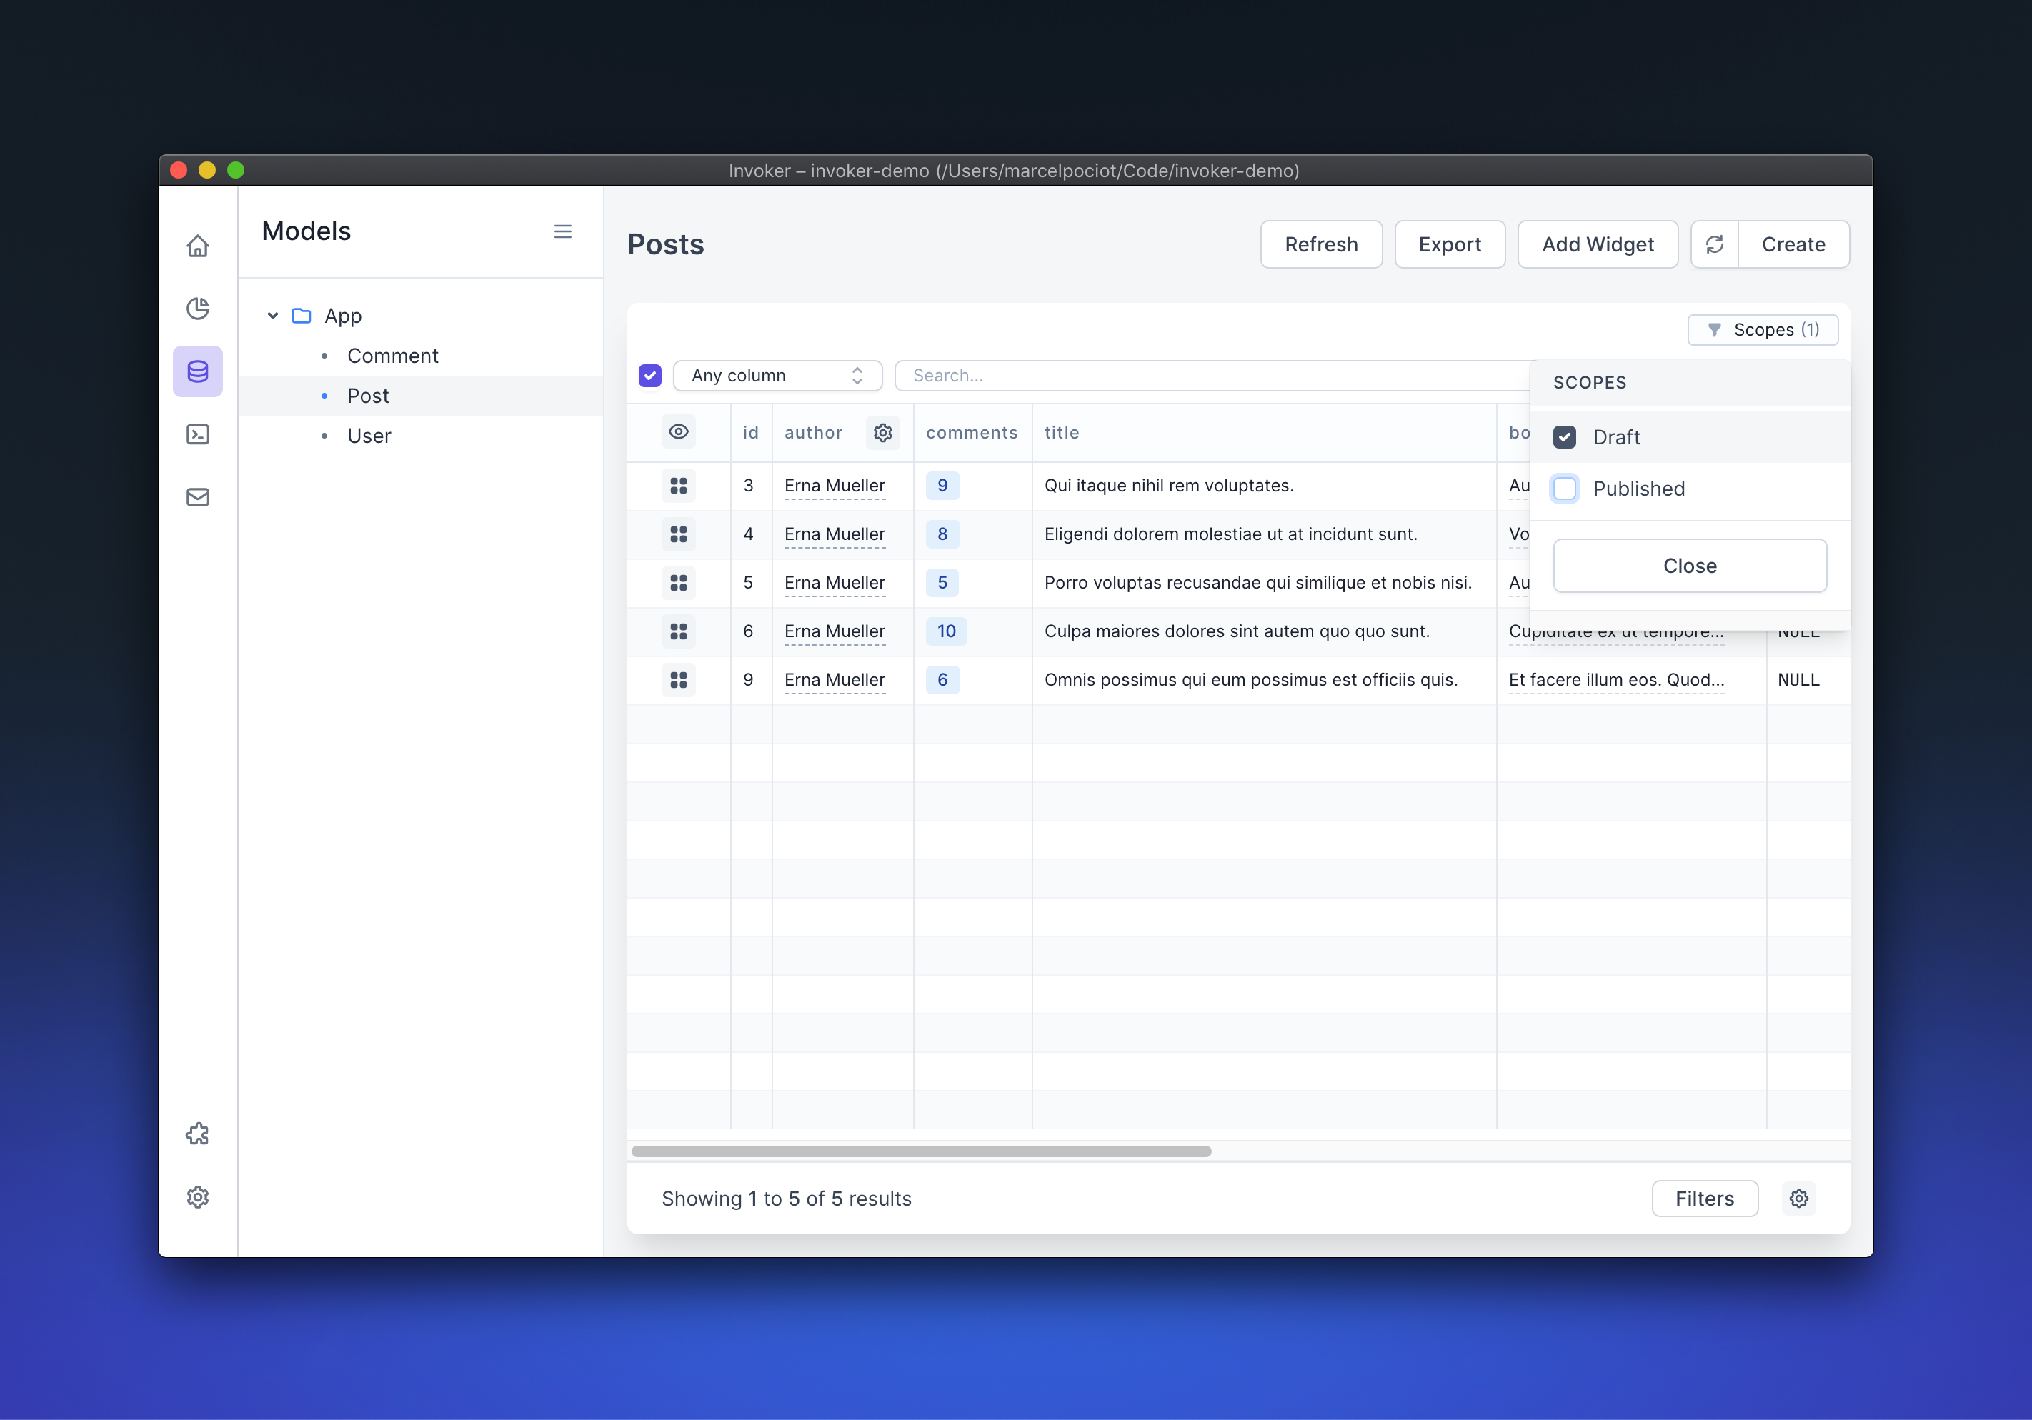Click the comments count 5 badge

tap(942, 582)
